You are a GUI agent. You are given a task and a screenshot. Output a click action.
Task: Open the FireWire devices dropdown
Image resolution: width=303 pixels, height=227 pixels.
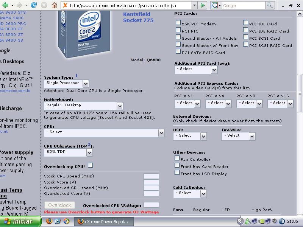point(239,136)
